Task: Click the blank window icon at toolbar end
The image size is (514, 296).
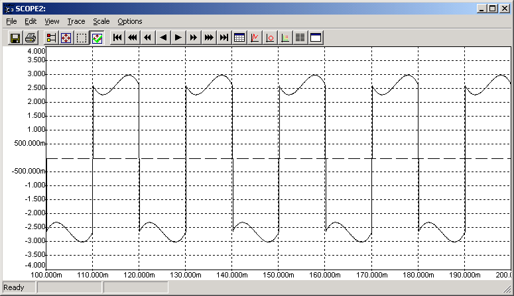Action: [x=316, y=38]
